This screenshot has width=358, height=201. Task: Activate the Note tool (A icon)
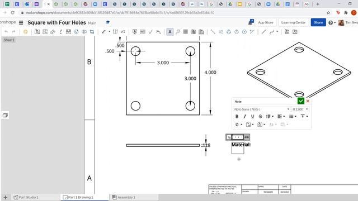click(170, 32)
